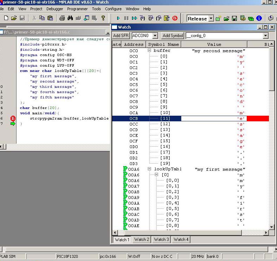Collapse the buffer tree node
Screen dimensions: 277x261
coord(150,51)
